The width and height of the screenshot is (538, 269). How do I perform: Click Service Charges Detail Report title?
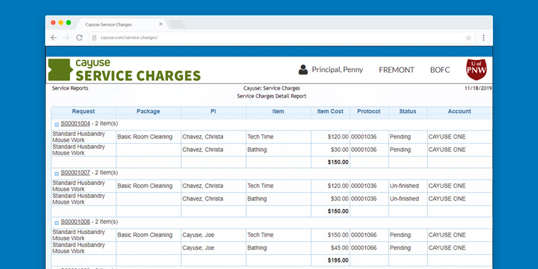[272, 96]
